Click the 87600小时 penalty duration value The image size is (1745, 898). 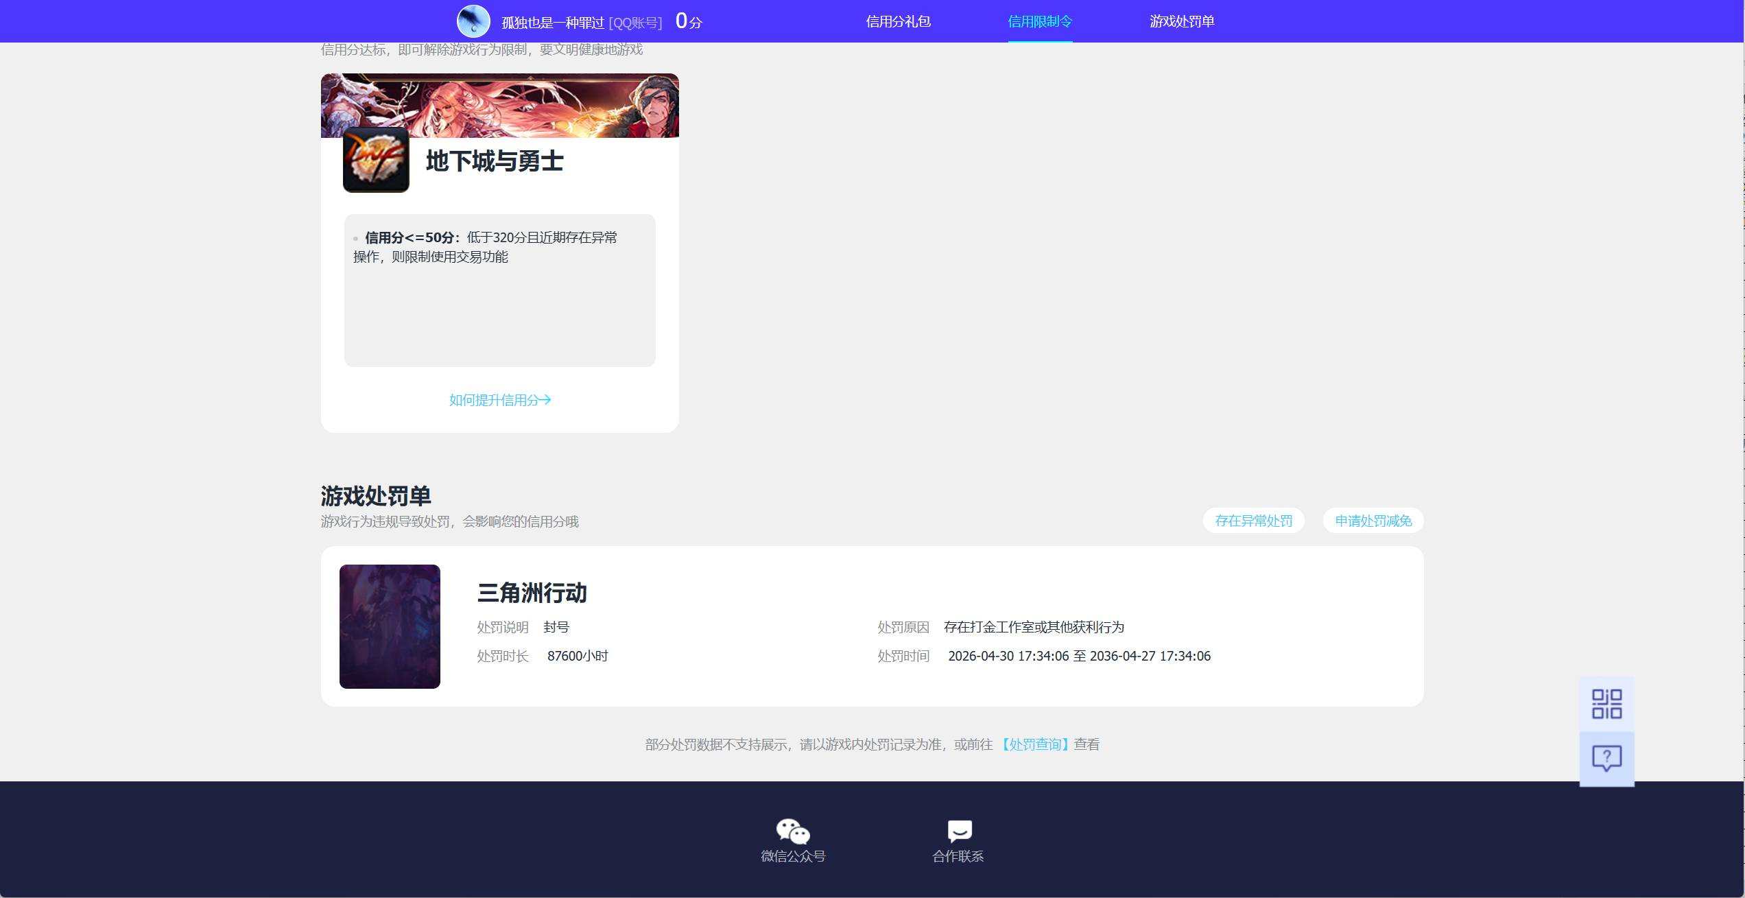tap(578, 656)
